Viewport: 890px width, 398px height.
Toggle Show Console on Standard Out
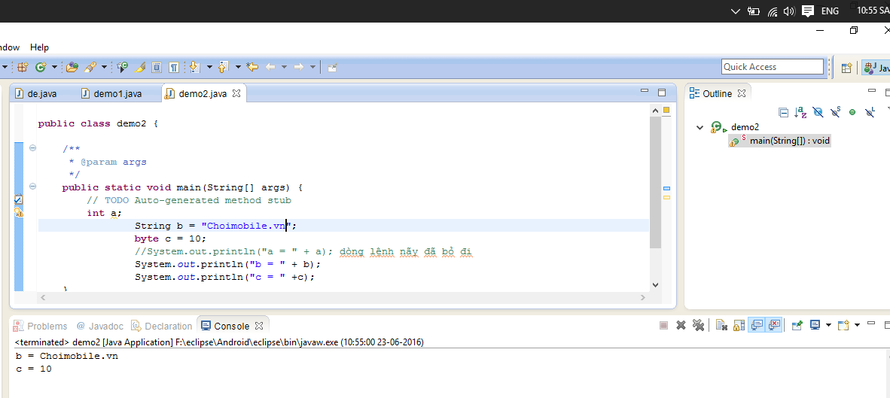coord(757,325)
